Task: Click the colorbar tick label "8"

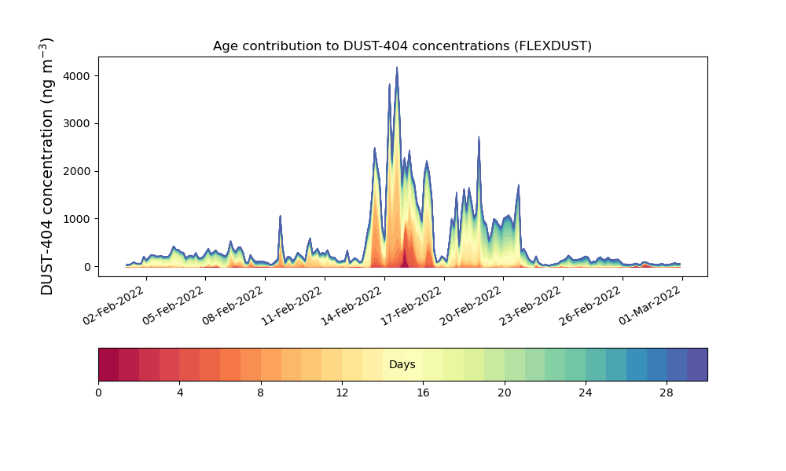Action: (x=261, y=393)
